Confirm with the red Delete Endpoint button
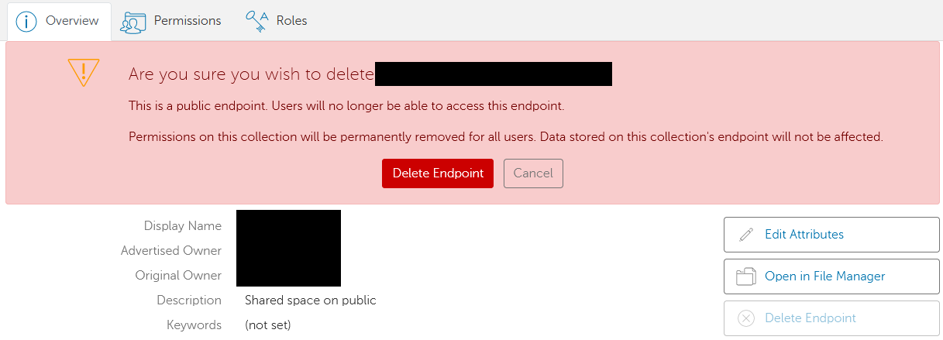This screenshot has height=340, width=943. (x=437, y=173)
